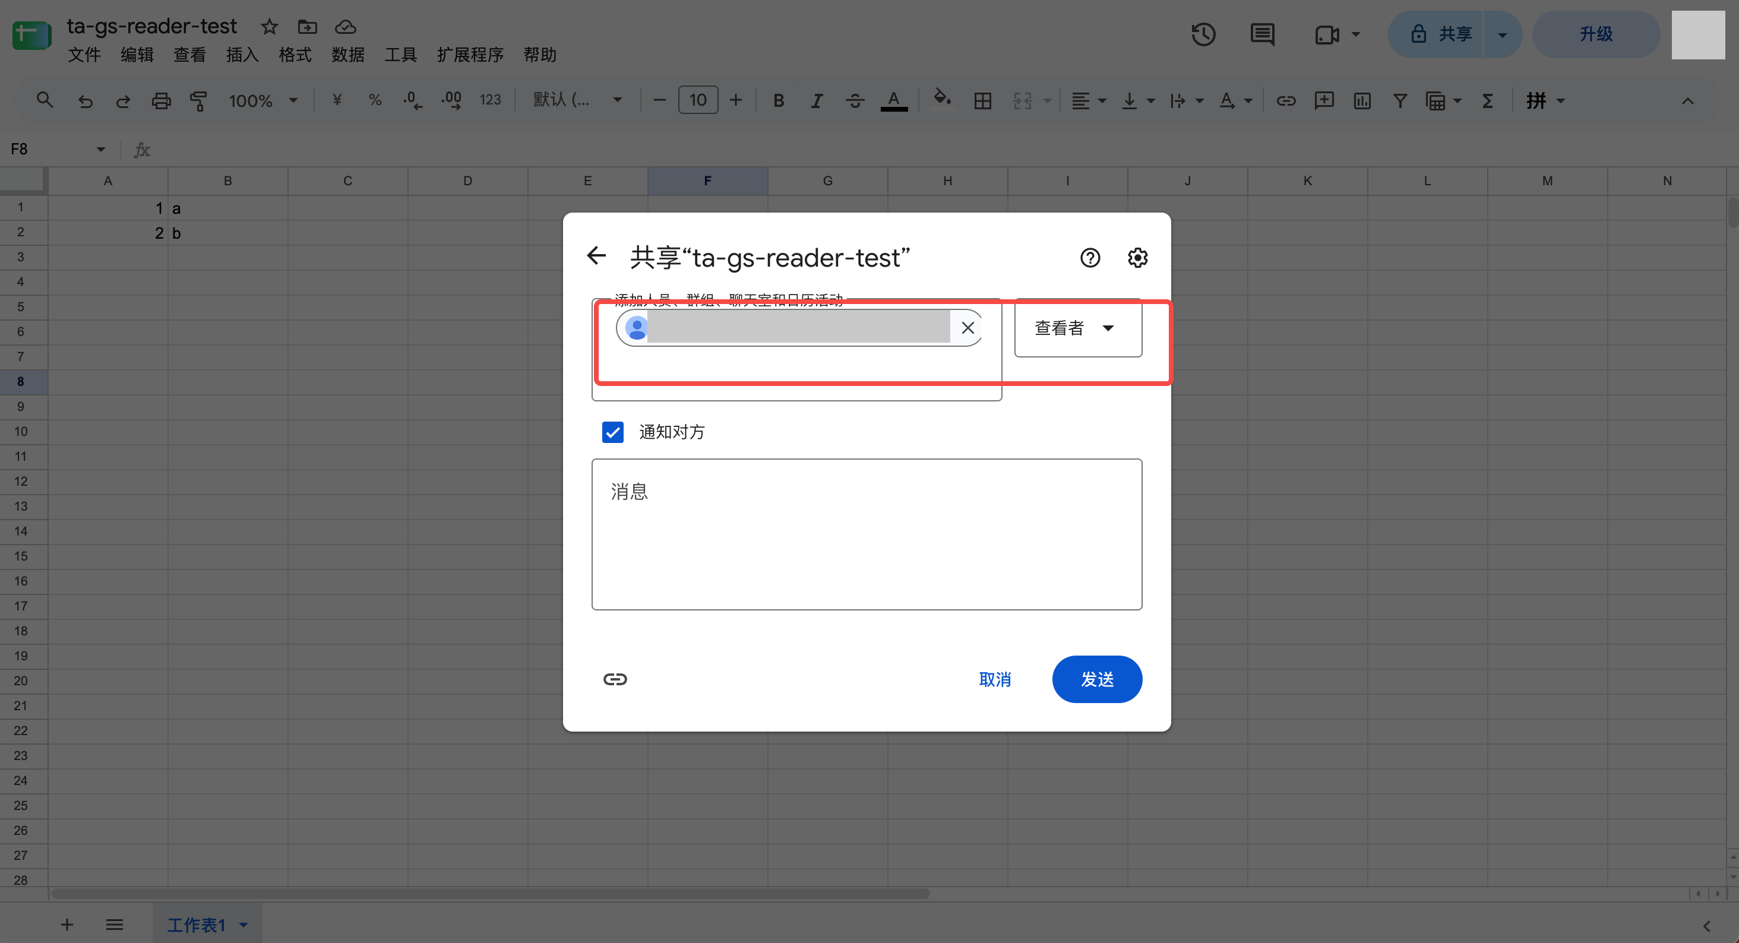Search the menus magnifier icon
The width and height of the screenshot is (1739, 943).
[x=45, y=100]
